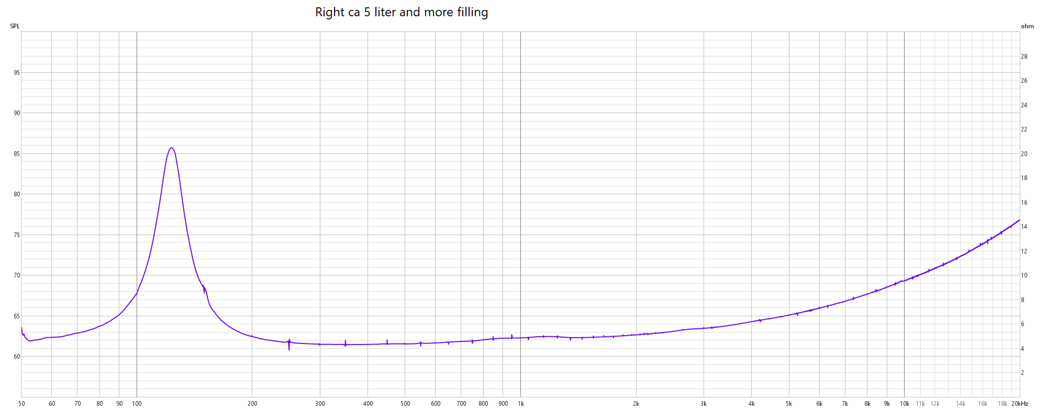Screen dimensions: 1047x410
Task: Click the 26 tick on ohm axis
Action: point(1024,81)
